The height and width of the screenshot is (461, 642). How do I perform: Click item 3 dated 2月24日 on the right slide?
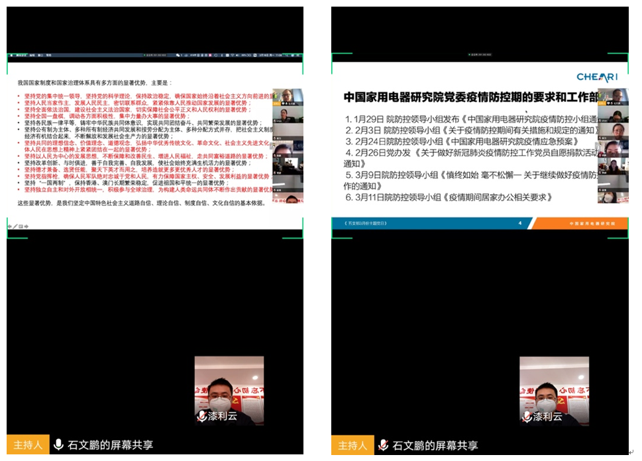coord(461,142)
